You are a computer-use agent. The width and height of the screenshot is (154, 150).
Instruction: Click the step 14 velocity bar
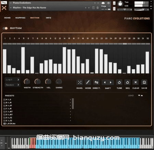[x=64, y=60]
